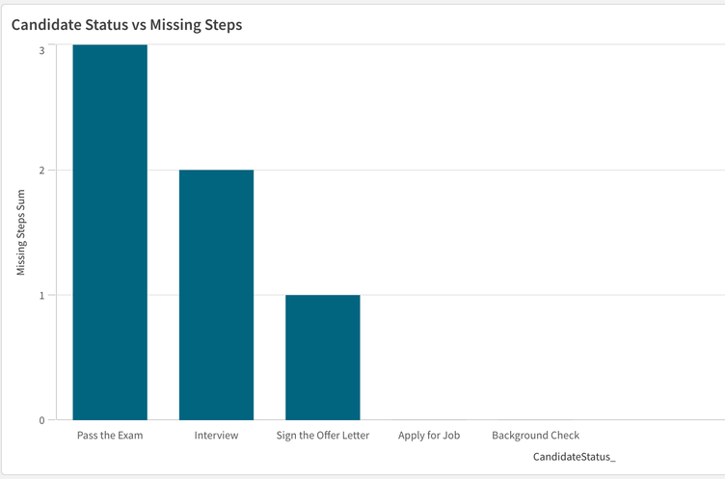Click the chart title Candidate Status vs Missing Steps

126,25
